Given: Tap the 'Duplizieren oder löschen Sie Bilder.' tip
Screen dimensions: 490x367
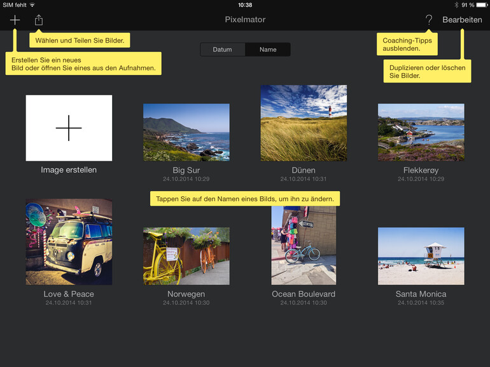Looking at the screenshot, I should (427, 71).
